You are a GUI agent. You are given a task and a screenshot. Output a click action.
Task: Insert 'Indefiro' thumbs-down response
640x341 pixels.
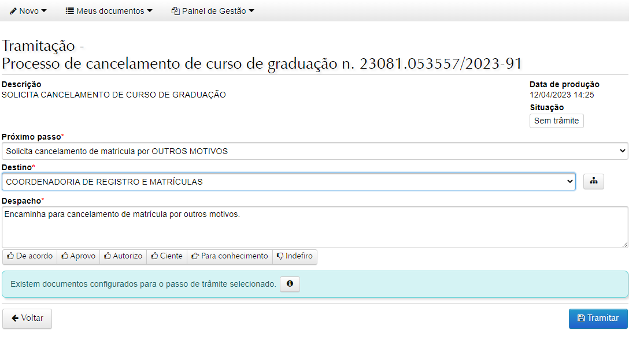pos(294,256)
